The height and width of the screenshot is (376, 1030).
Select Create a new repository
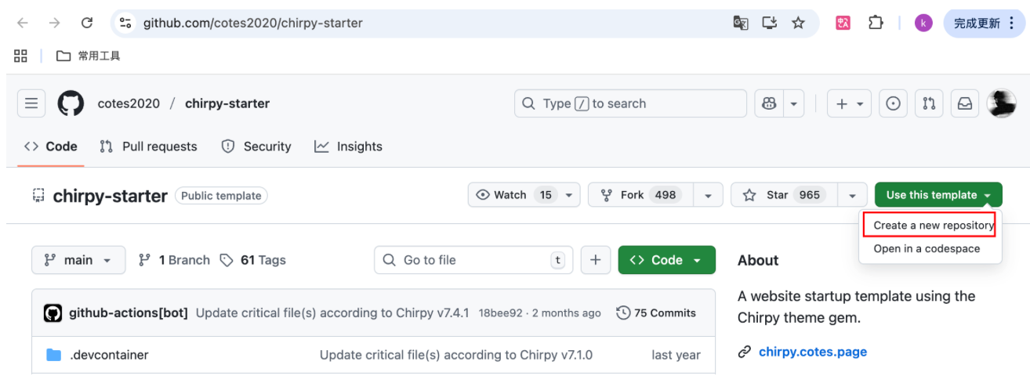pos(930,225)
